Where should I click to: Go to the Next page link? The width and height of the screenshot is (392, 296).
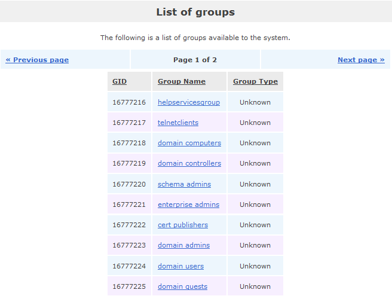[361, 60]
